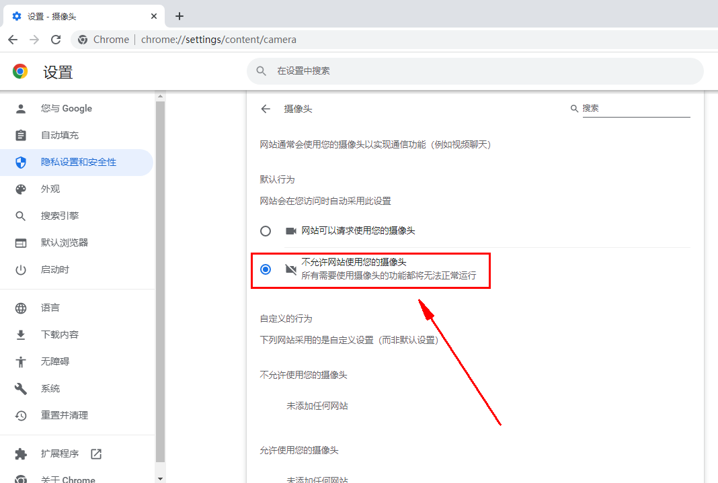Click the globe icon beside 语言
This screenshot has width=718, height=483.
click(x=21, y=308)
